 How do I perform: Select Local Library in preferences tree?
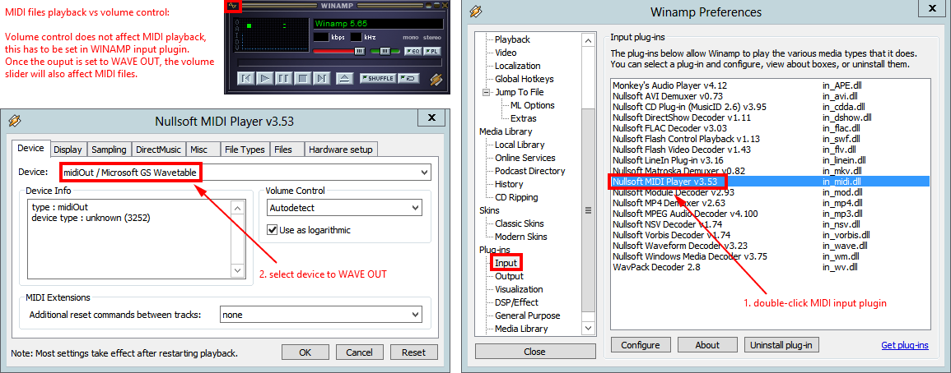[520, 145]
